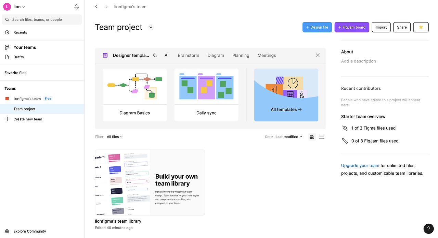This screenshot has width=438, height=238.
Task: Switch to list view
Action: [321, 137]
